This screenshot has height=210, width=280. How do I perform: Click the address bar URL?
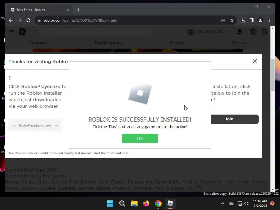click(80, 20)
